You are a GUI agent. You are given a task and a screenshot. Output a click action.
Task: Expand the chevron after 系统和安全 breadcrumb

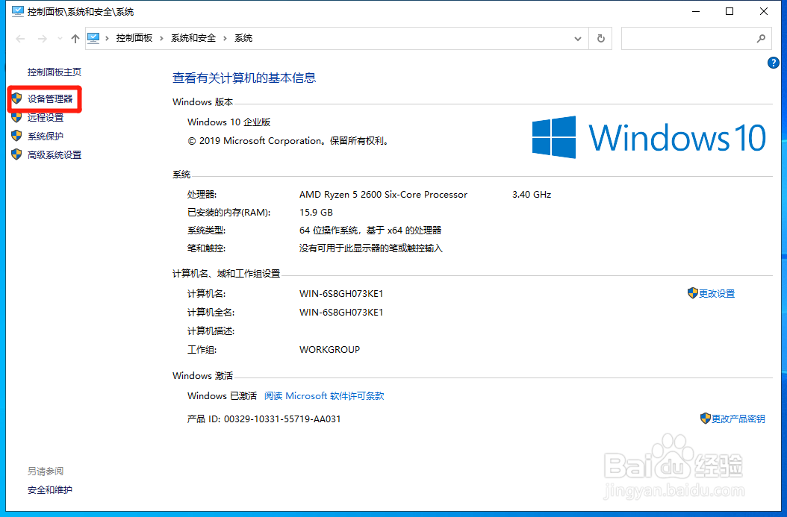(224, 39)
